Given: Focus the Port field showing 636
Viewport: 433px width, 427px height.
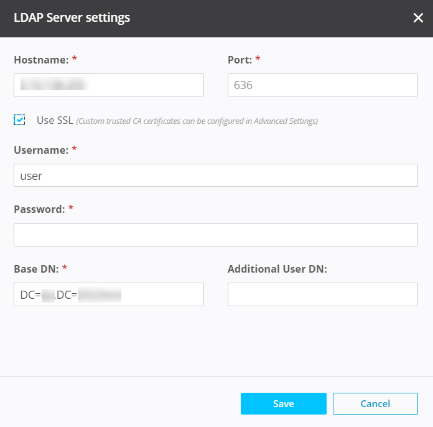Looking at the screenshot, I should tap(322, 85).
